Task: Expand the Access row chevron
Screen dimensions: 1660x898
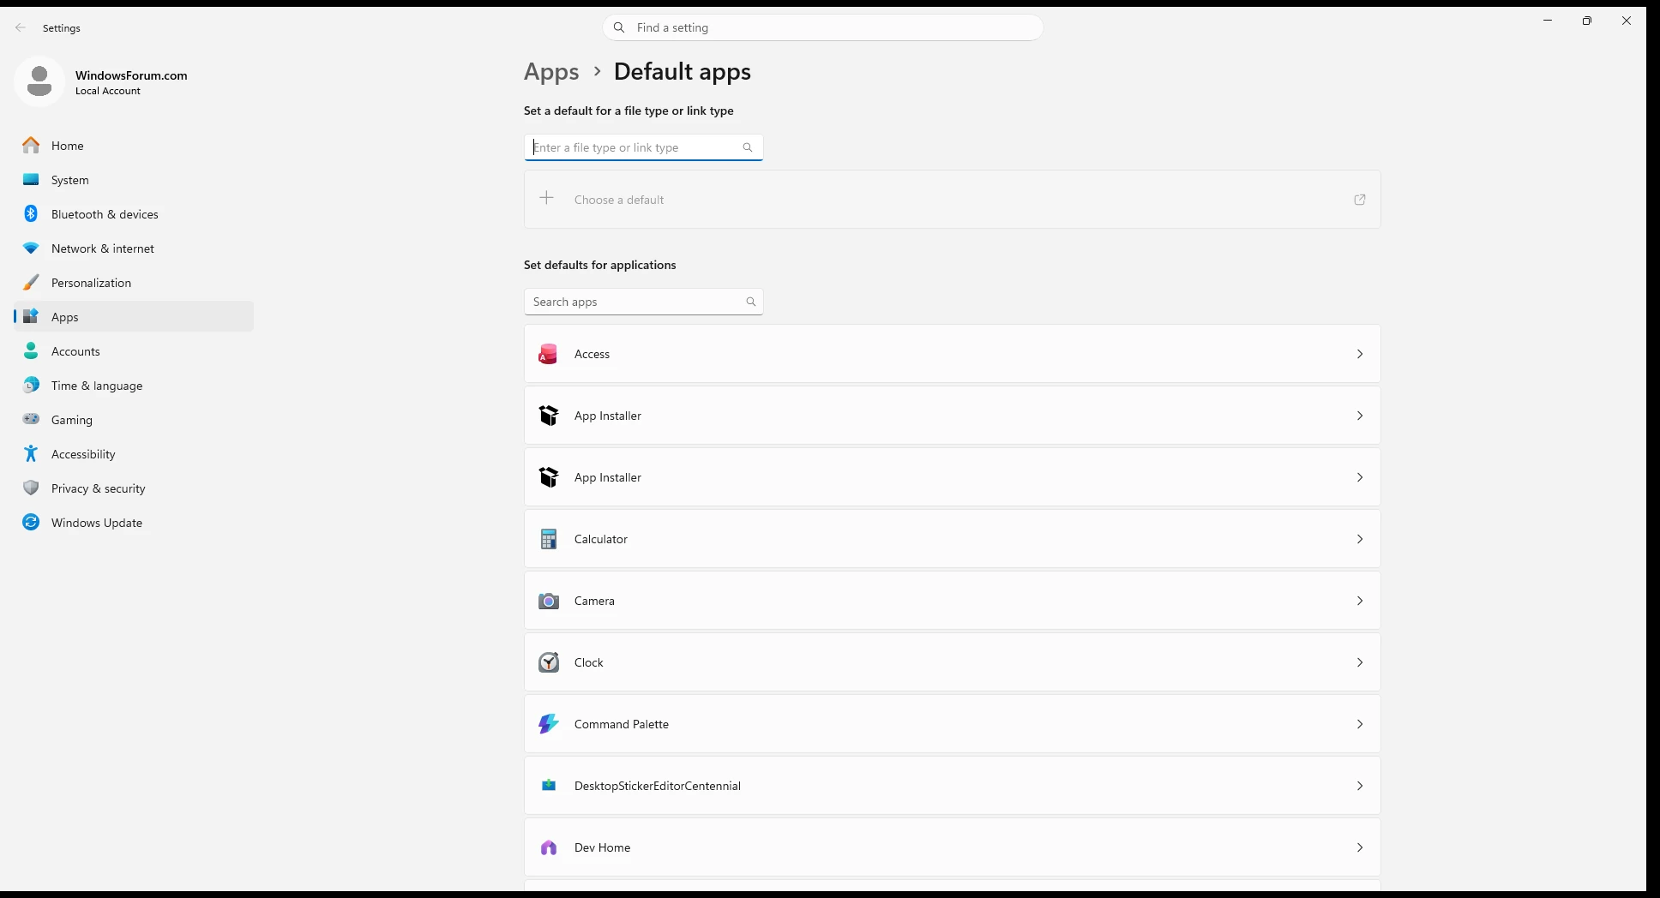Action: coord(1360,354)
